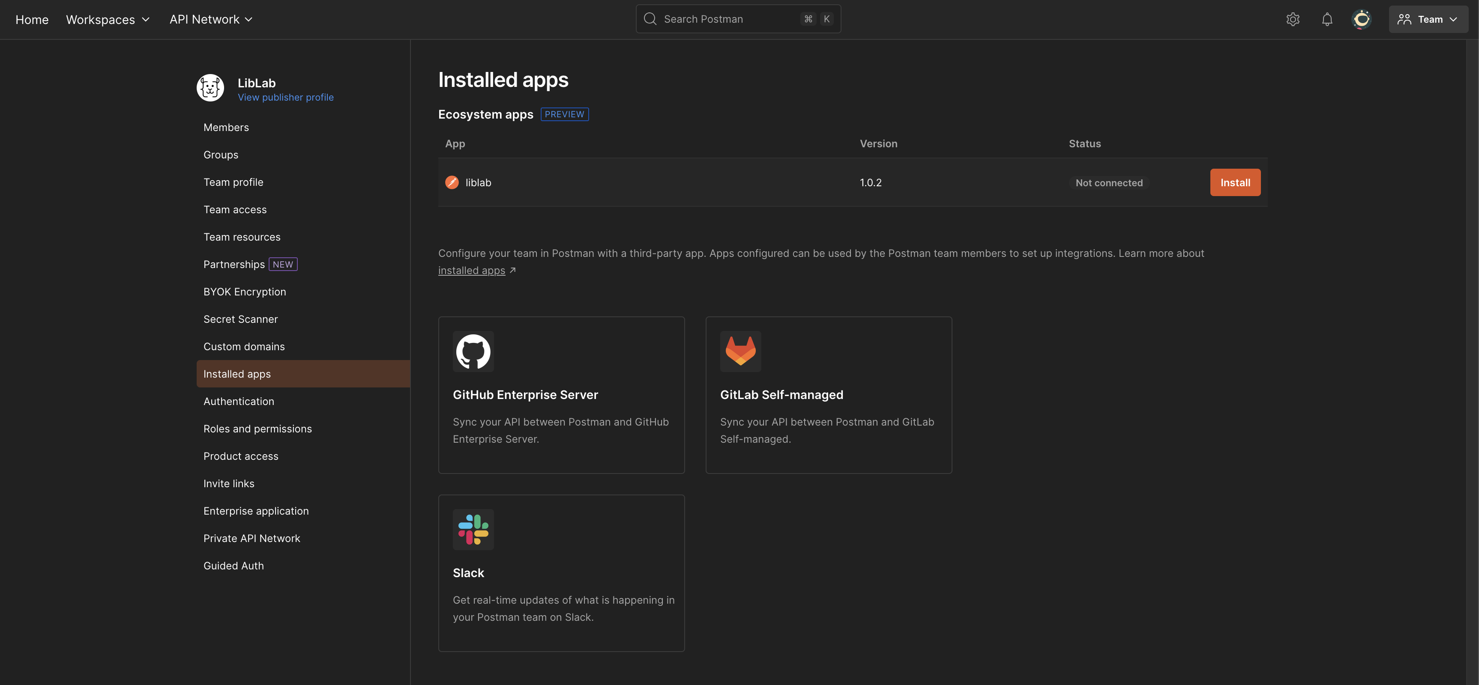Viewport: 1479px width, 685px height.
Task: Install the liblab app
Action: pyautogui.click(x=1235, y=182)
